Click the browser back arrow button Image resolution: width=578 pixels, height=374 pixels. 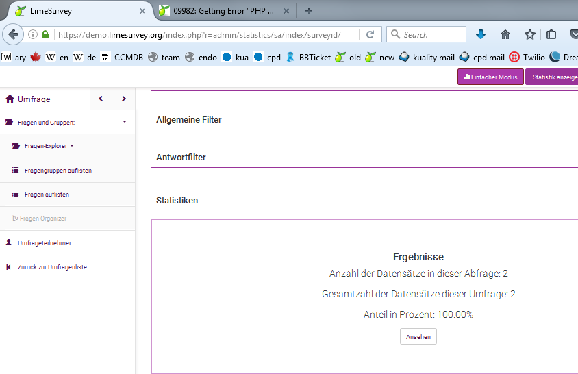(x=12, y=34)
